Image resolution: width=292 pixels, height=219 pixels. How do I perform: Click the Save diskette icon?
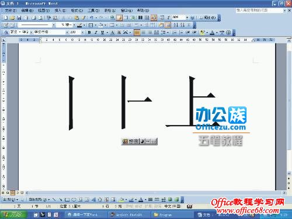19,18
